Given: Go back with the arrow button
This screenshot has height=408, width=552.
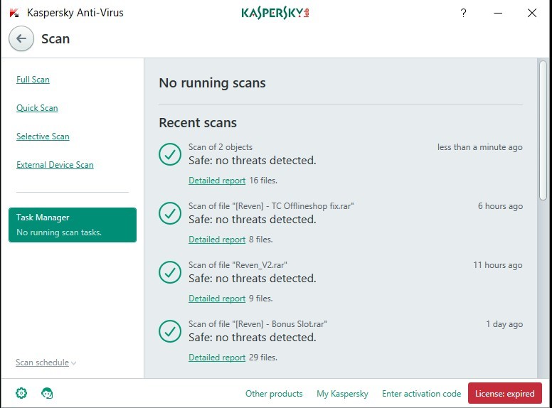Looking at the screenshot, I should tap(21, 38).
